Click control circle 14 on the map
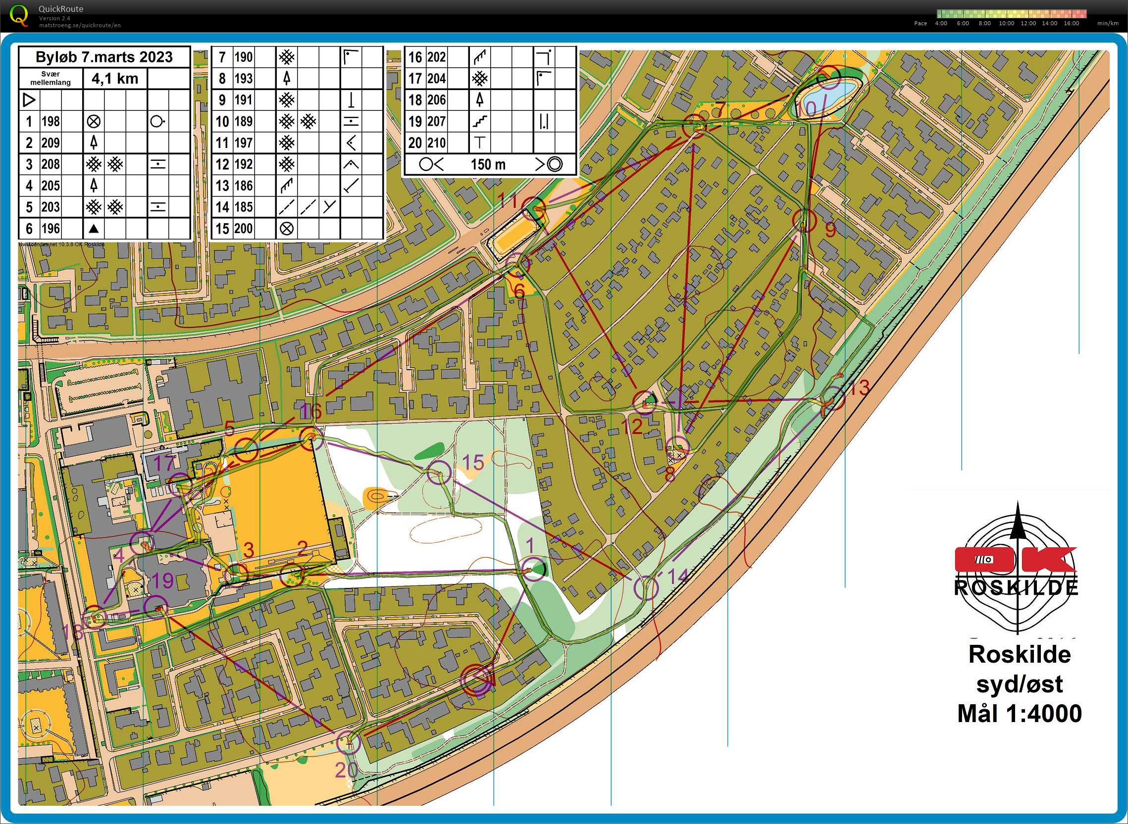The width and height of the screenshot is (1128, 824). [646, 588]
